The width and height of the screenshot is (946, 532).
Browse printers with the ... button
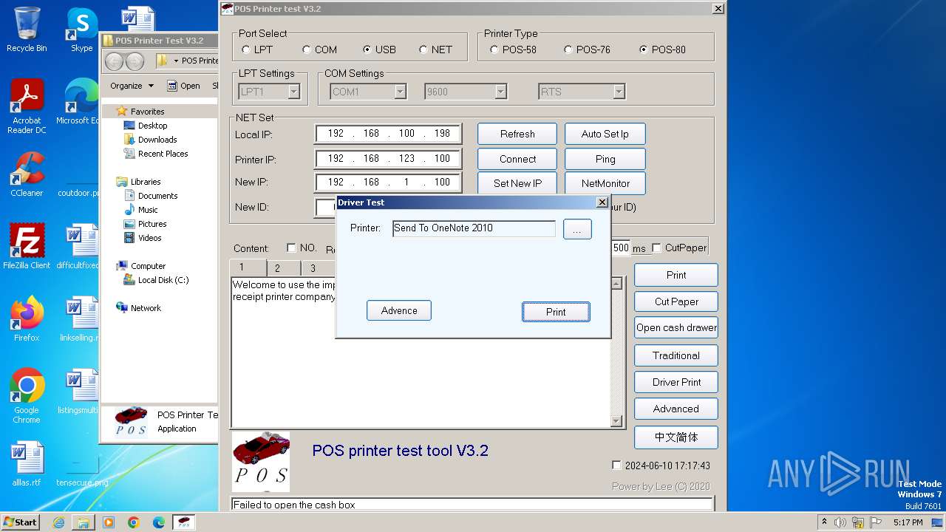[577, 229]
